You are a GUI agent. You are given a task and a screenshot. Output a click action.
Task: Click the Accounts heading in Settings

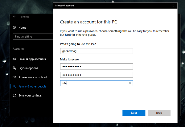18,49
